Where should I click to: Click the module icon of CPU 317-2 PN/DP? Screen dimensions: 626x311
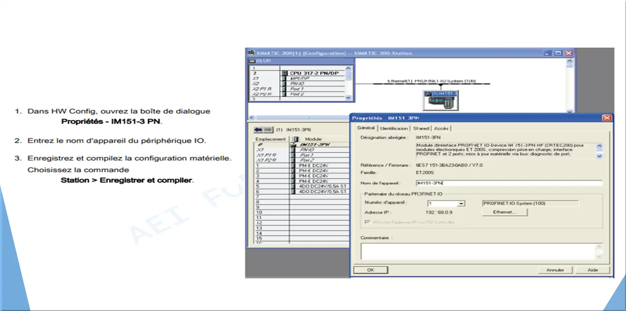point(284,73)
